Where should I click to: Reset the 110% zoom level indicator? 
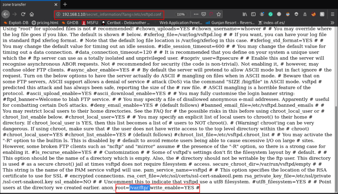[181, 14]
